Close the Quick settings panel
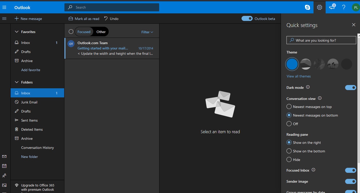The image size is (360, 193). click(x=354, y=25)
